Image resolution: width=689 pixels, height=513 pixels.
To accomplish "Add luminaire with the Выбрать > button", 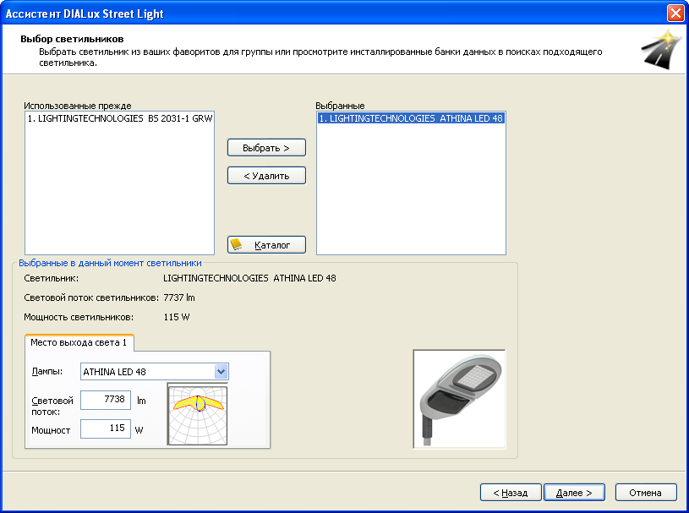I will (266, 148).
